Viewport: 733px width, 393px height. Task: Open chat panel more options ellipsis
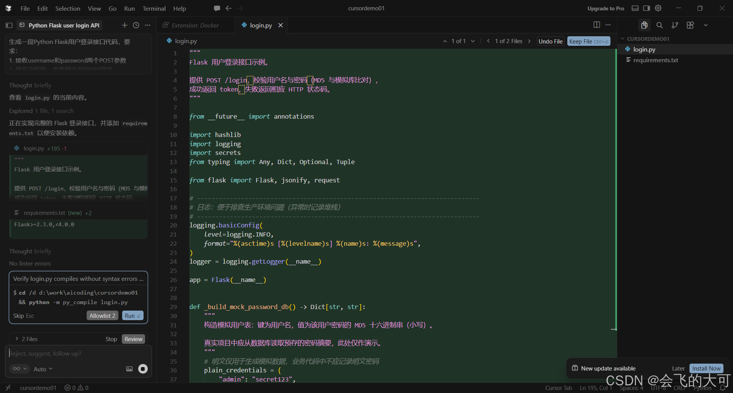coord(148,25)
